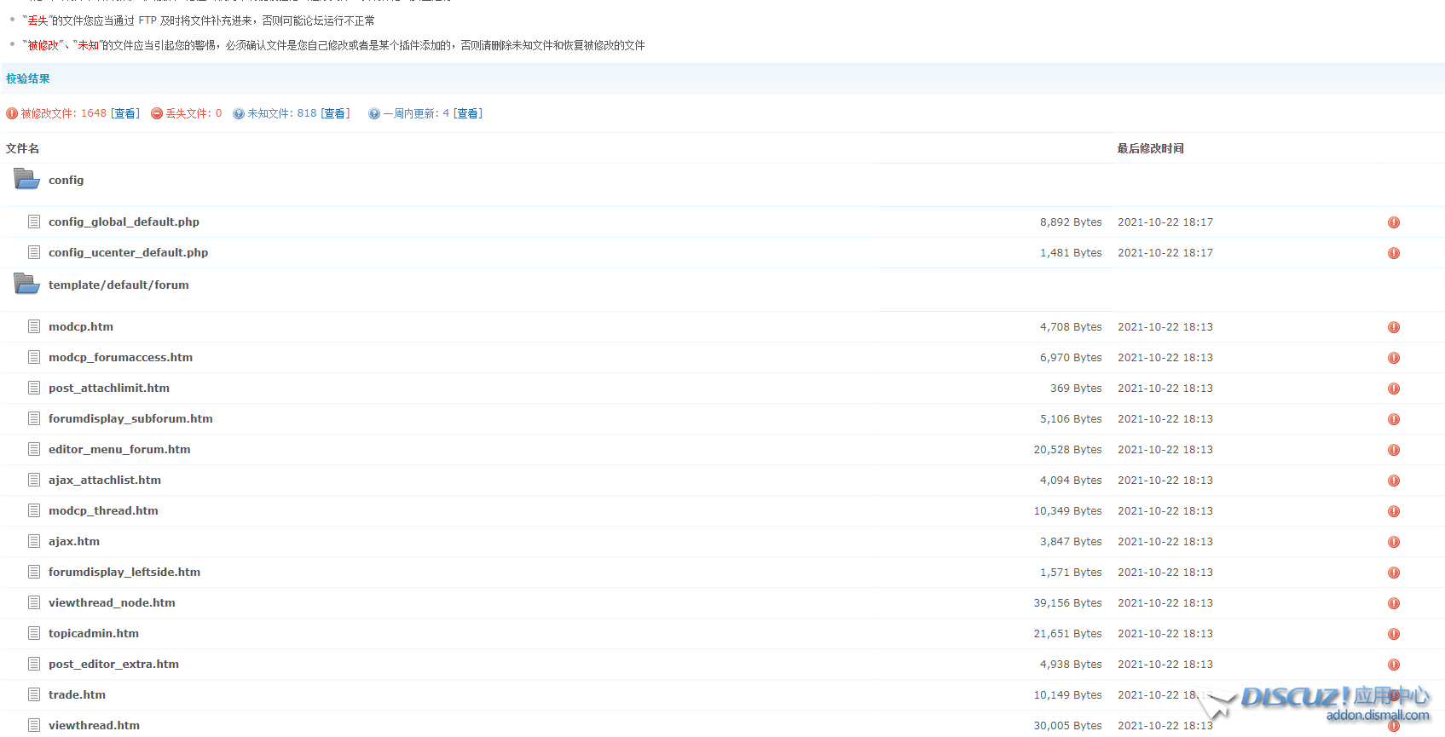Open the 818 unknown files view link

(335, 113)
